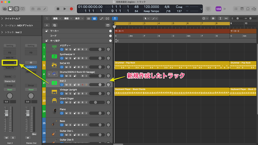Show the automation view button
Viewport: 258px width, 145px height.
point(101,18)
